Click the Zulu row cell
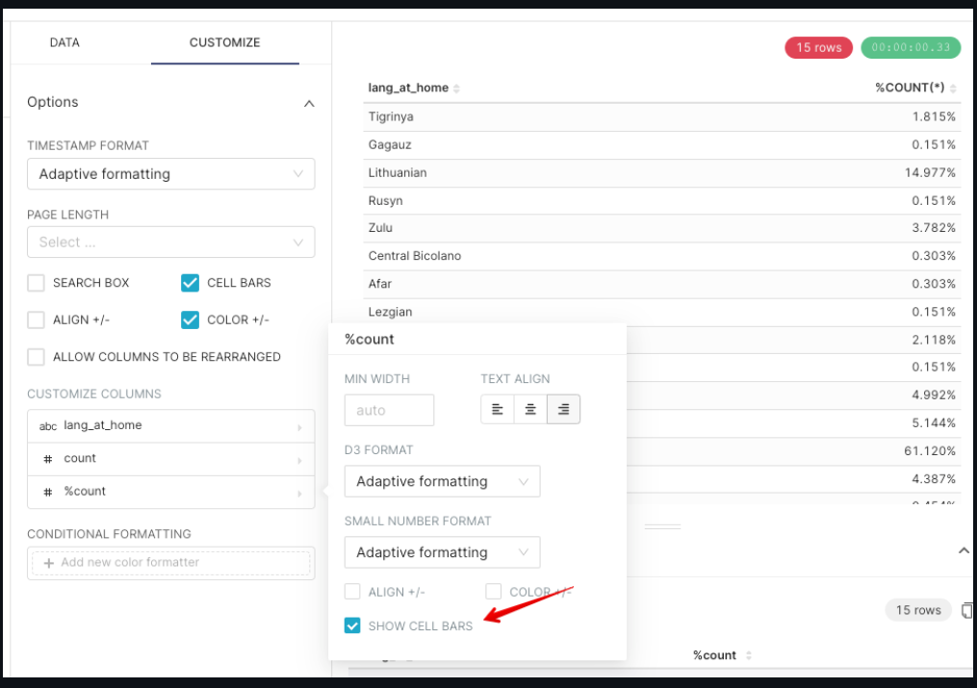 [x=380, y=228]
